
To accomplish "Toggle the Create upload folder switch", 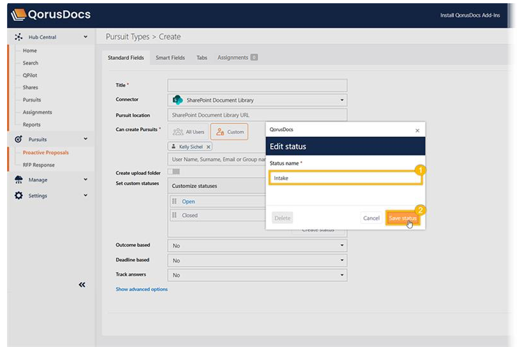I will 174,172.
